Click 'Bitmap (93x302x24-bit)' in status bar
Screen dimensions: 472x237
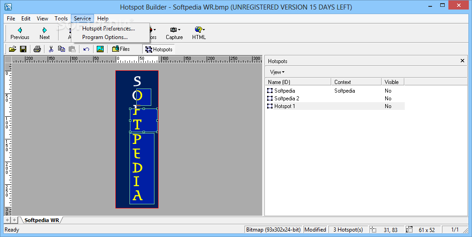273,230
